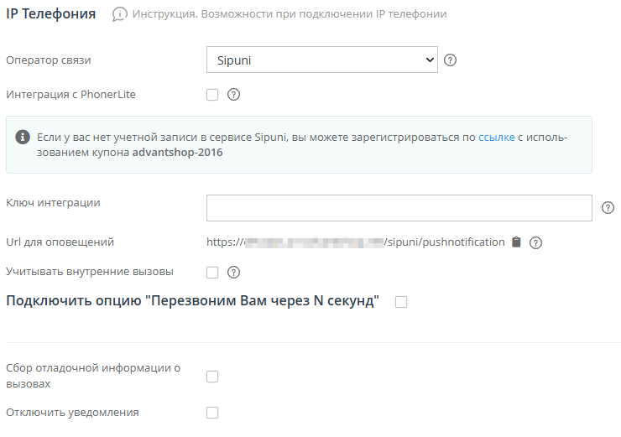The width and height of the screenshot is (621, 437).
Task: Click help icon beside PhonerLite checkbox
Action: point(233,95)
